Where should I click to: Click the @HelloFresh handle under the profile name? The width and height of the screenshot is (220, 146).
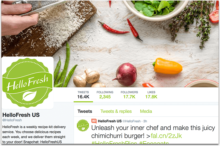[12, 120]
